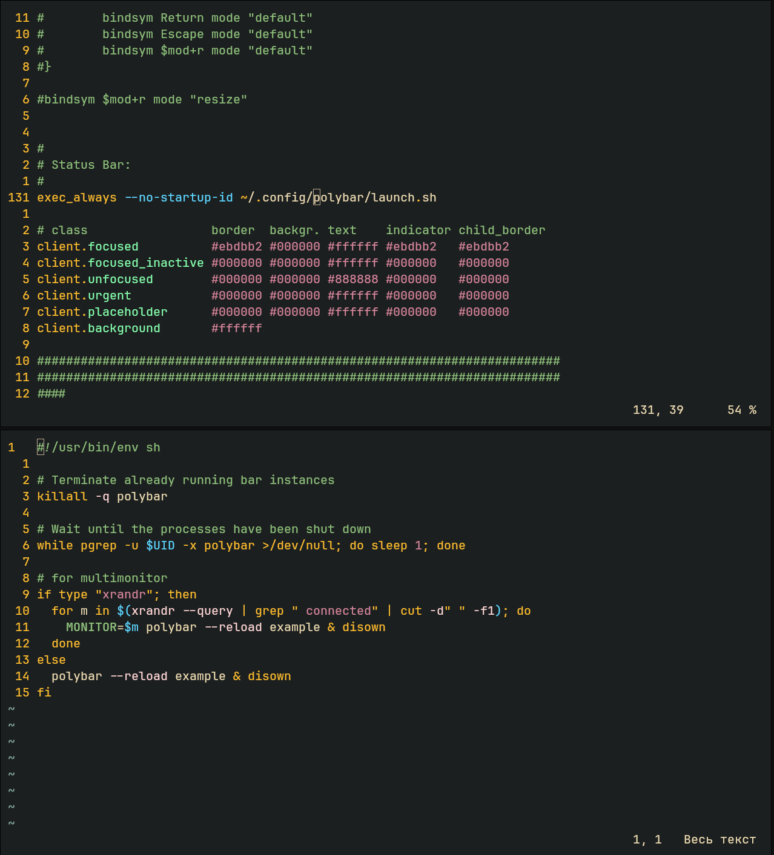This screenshot has height=855, width=774.
Task: Click '$UID' variable in bottom pane
Action: (x=160, y=546)
